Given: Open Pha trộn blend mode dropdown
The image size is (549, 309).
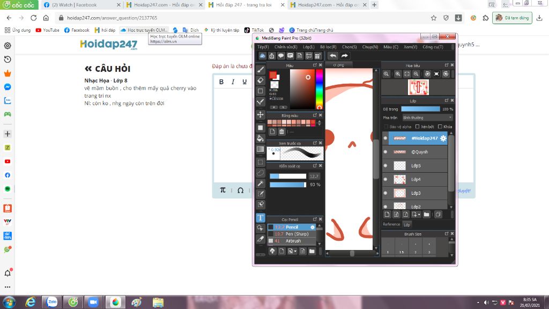Looking at the screenshot, I should 427,117.
